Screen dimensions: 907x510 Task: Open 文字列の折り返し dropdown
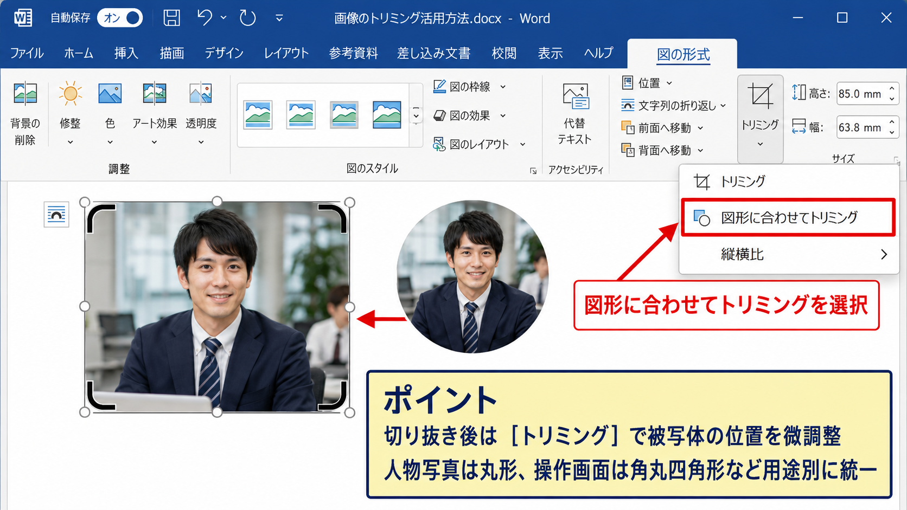coord(673,105)
